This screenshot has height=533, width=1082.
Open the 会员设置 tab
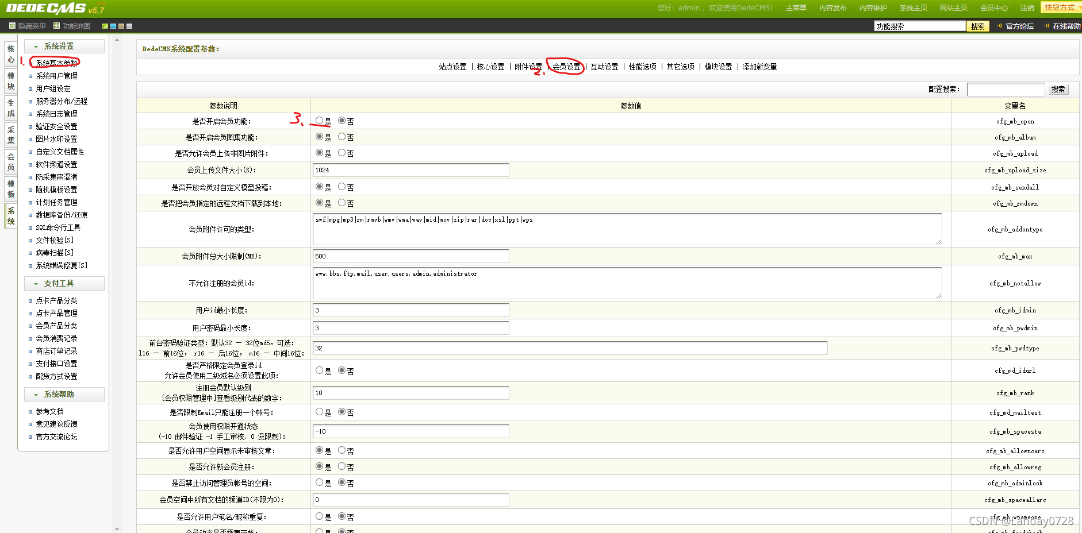(x=566, y=67)
